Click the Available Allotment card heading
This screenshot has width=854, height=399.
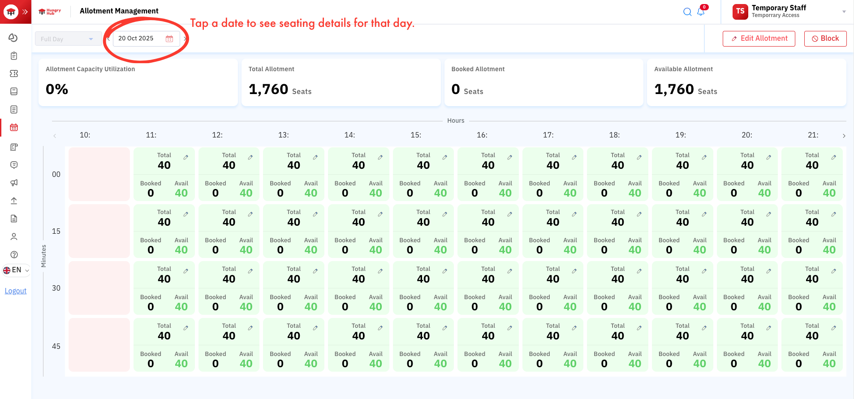683,69
